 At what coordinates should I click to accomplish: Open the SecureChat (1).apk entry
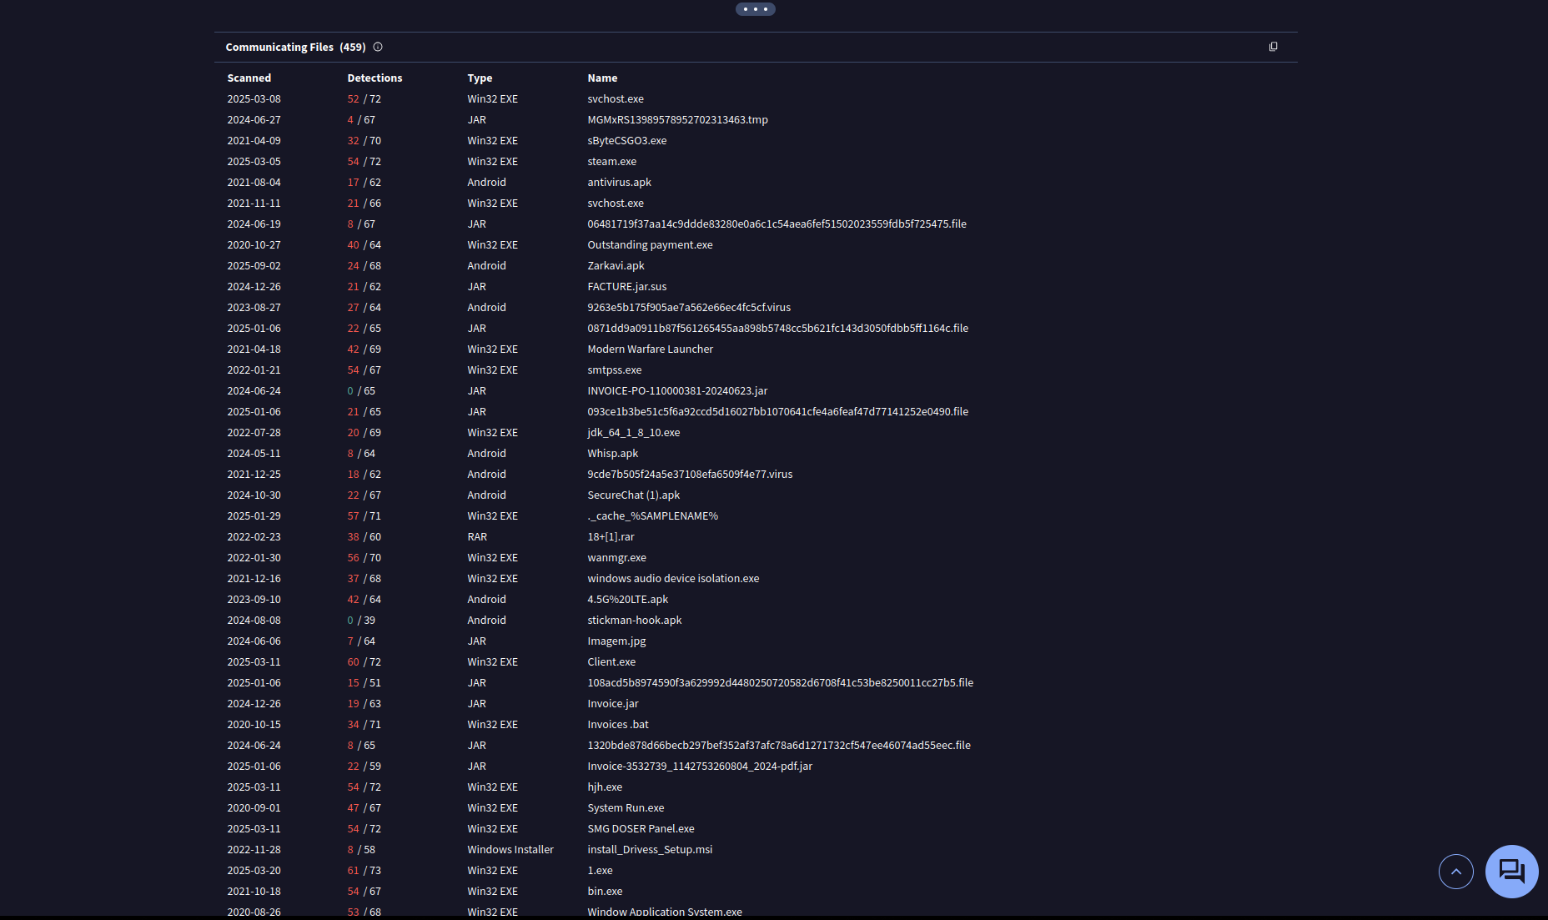[633, 495]
